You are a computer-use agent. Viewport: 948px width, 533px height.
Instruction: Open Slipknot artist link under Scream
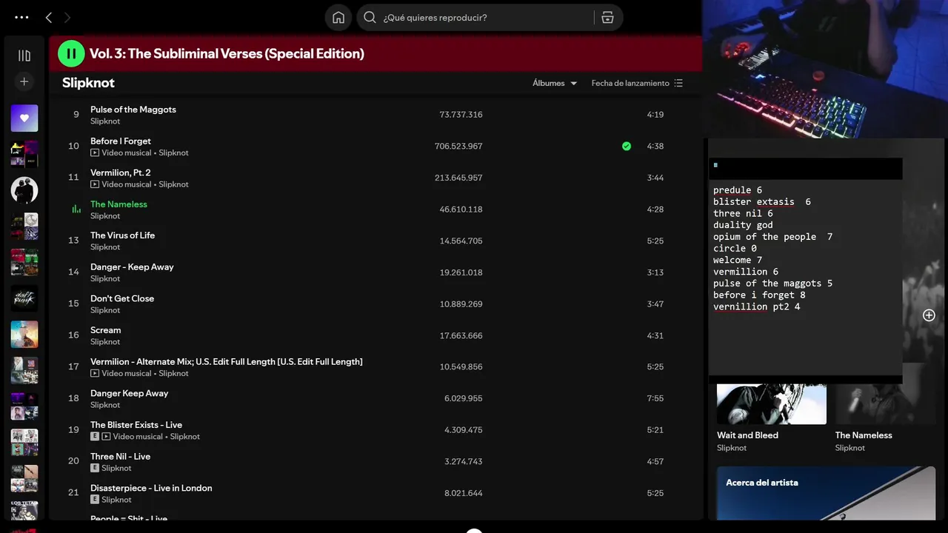coord(105,342)
